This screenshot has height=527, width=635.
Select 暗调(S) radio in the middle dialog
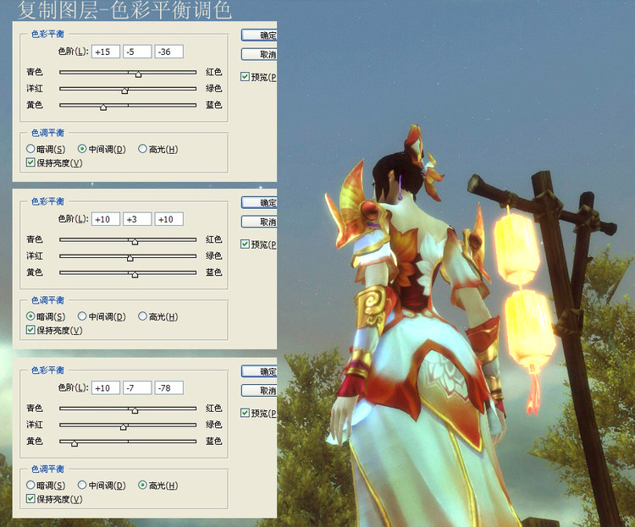click(x=30, y=316)
